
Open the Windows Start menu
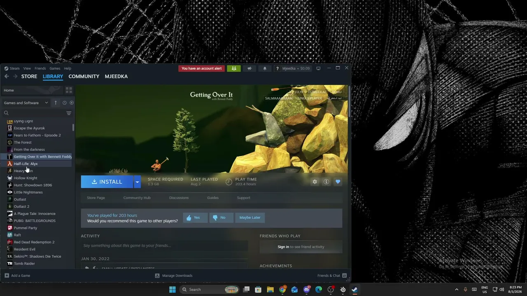[x=173, y=289]
